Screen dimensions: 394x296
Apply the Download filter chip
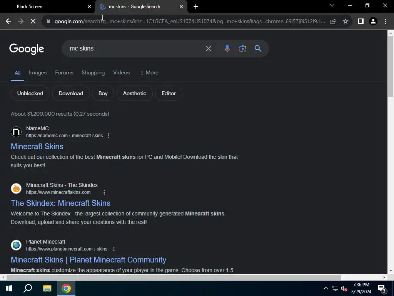click(x=71, y=93)
